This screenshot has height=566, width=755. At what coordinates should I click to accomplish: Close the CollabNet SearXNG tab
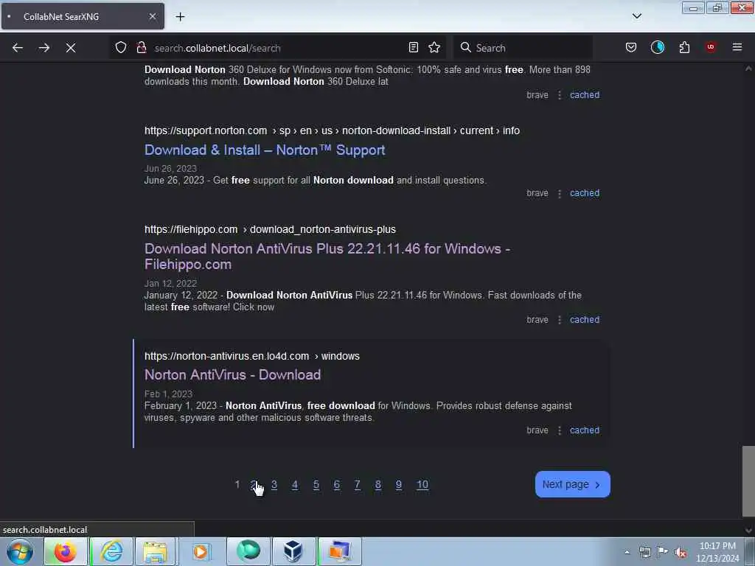(x=152, y=16)
